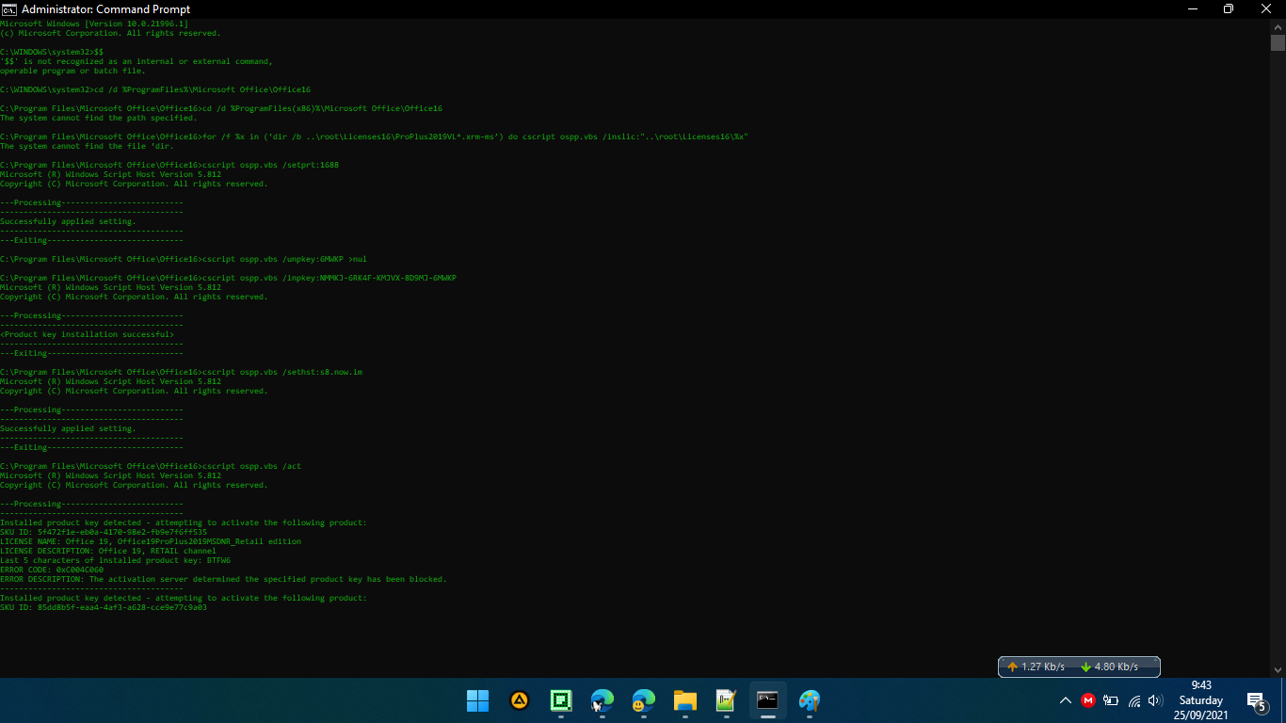Click the network speed meter widget

pos(1079,667)
